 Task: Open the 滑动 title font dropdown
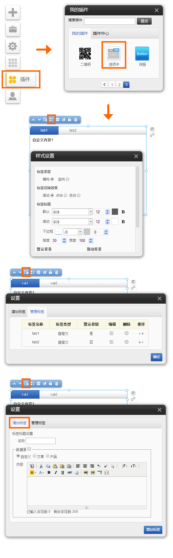coord(91,222)
